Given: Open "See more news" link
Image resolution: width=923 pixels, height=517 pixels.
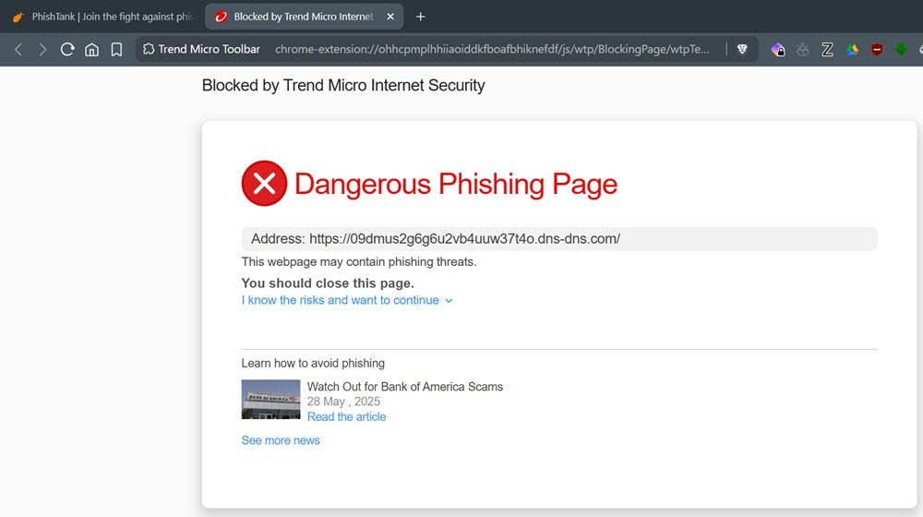Looking at the screenshot, I should [281, 440].
